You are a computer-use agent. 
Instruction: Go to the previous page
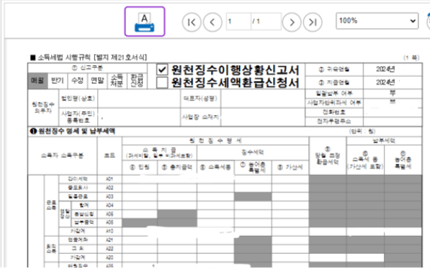212,22
